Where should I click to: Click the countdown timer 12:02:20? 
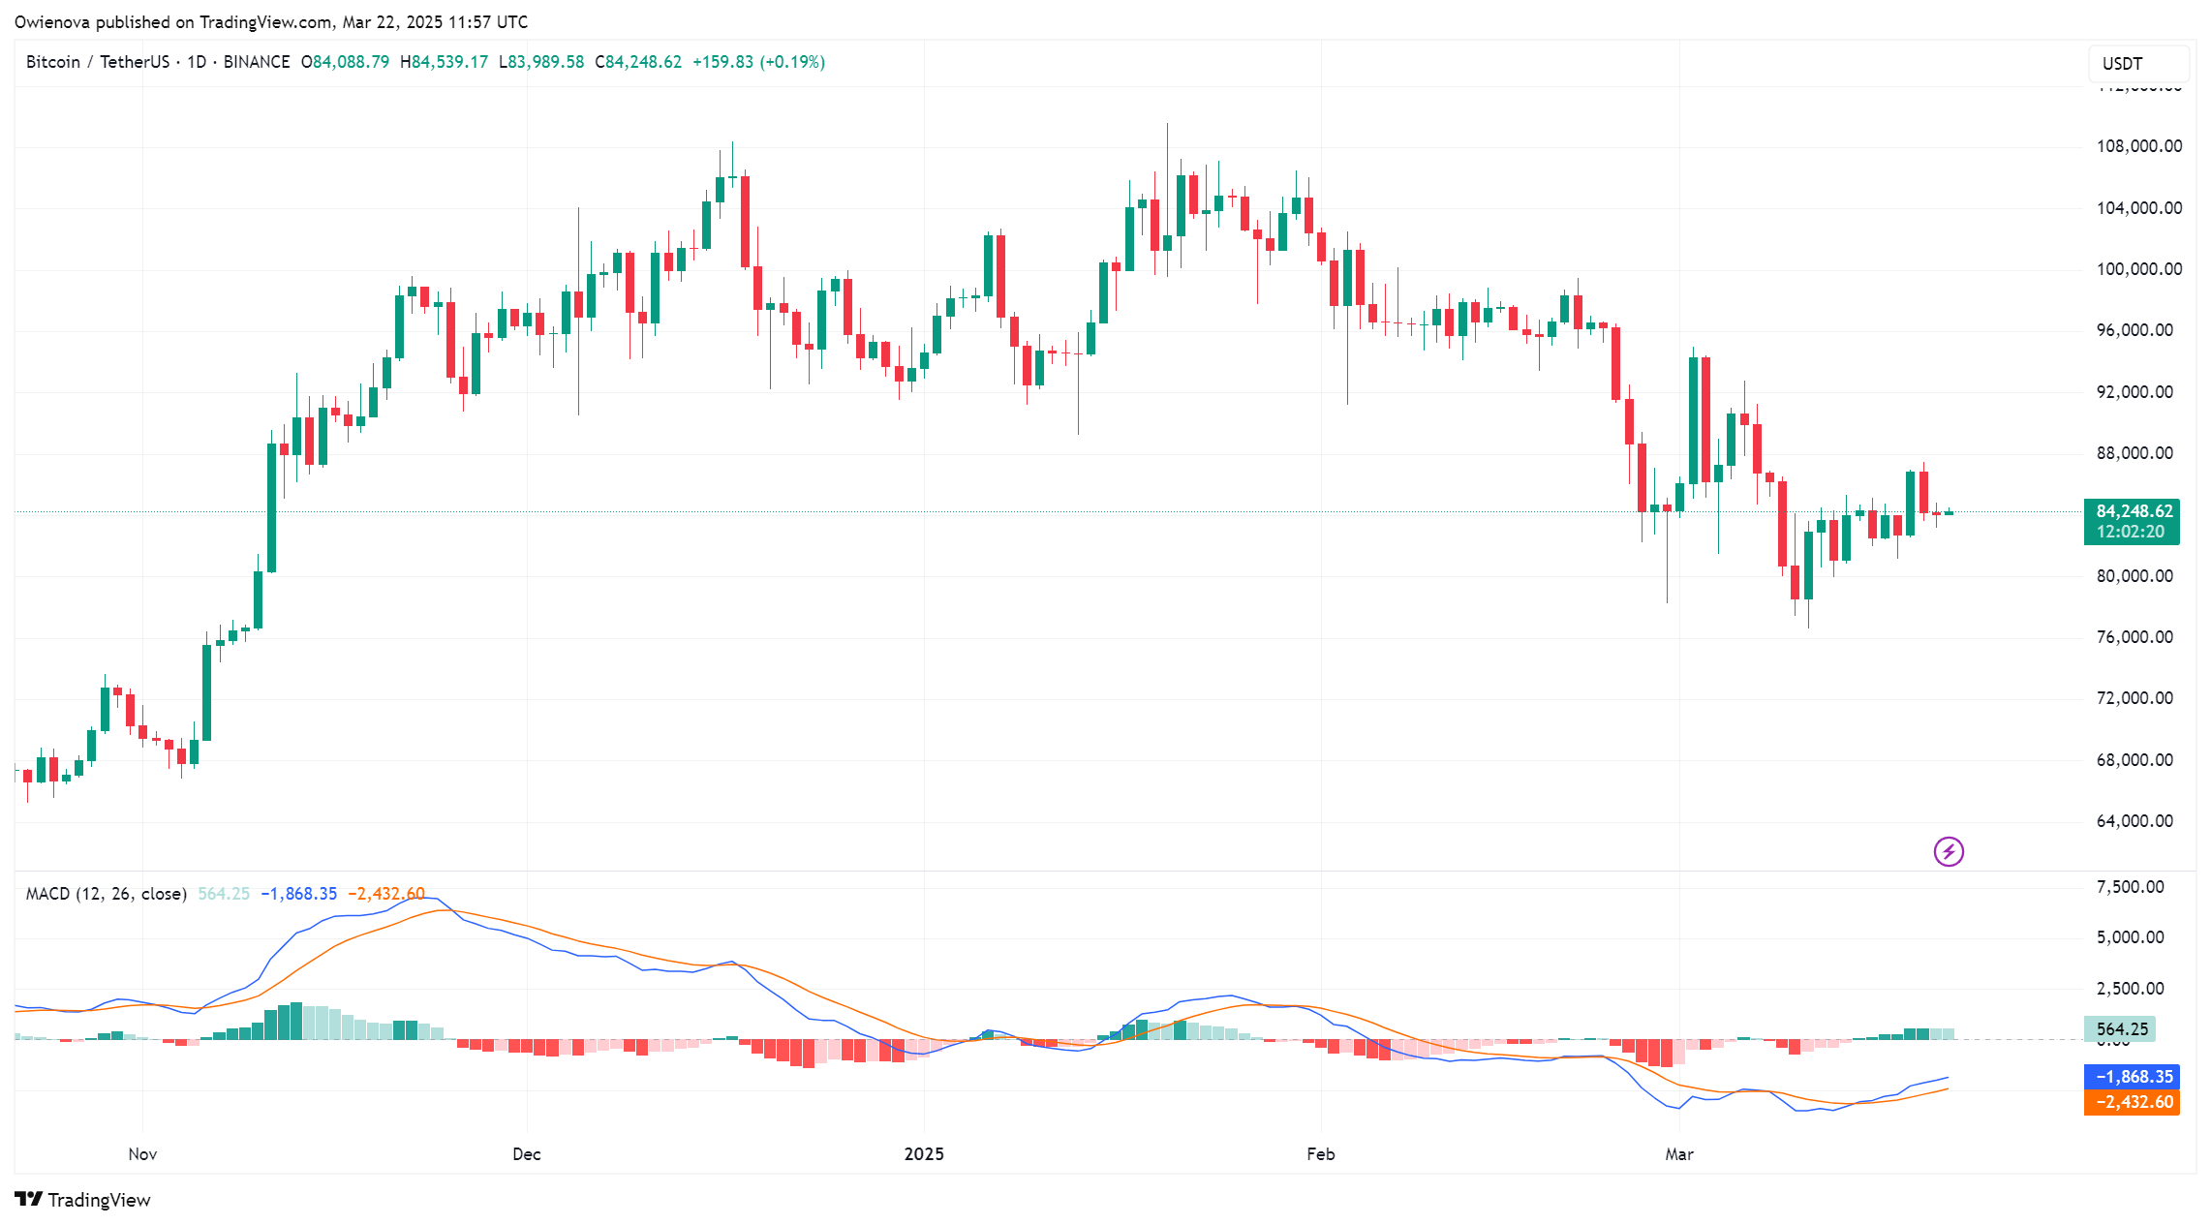2130,532
